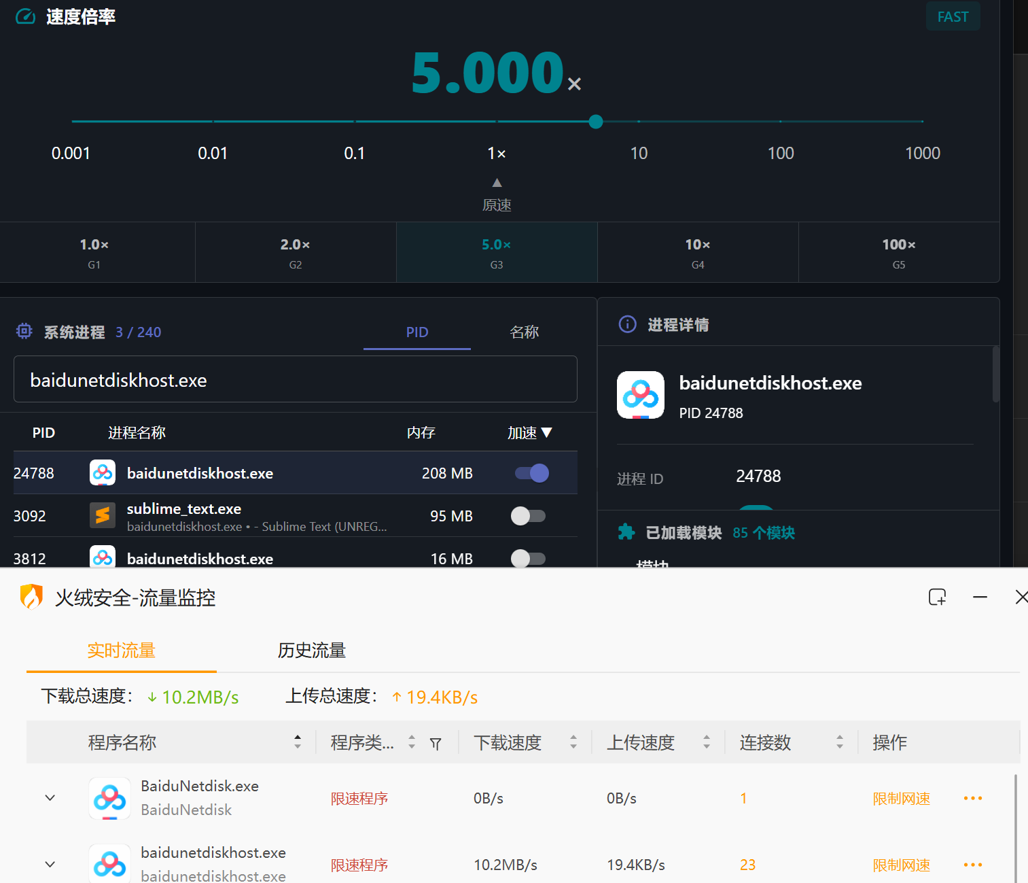
Task: Switch process search to PID tab
Action: 417,332
